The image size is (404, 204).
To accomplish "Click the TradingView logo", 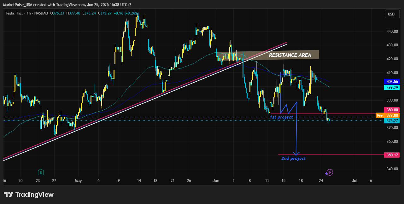I will [x=28, y=195].
